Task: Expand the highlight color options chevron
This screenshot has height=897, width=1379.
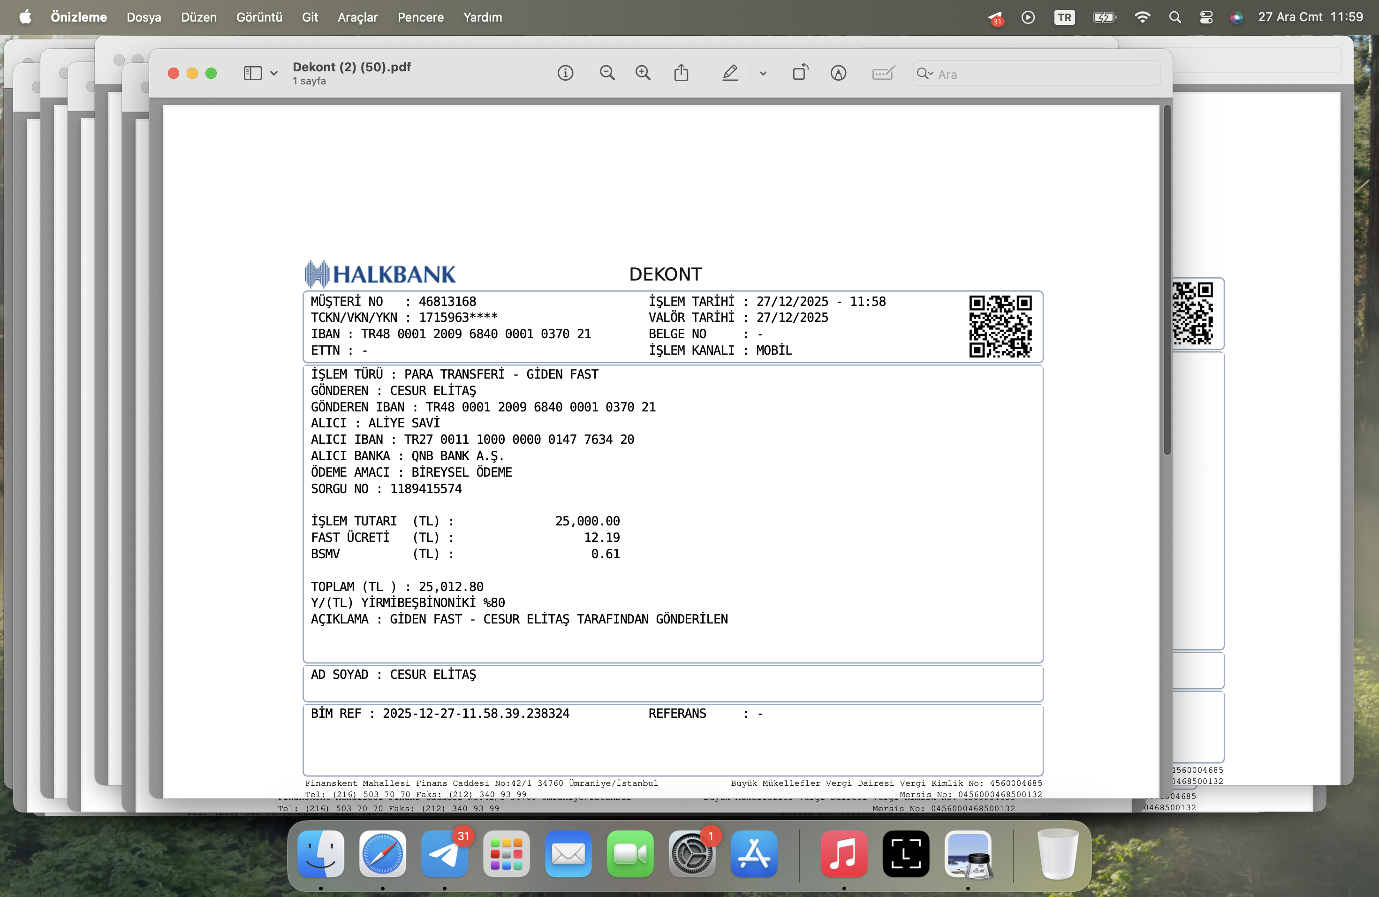Action: (x=763, y=74)
